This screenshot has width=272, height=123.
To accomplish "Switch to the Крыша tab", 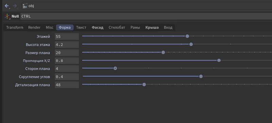I will (x=152, y=27).
